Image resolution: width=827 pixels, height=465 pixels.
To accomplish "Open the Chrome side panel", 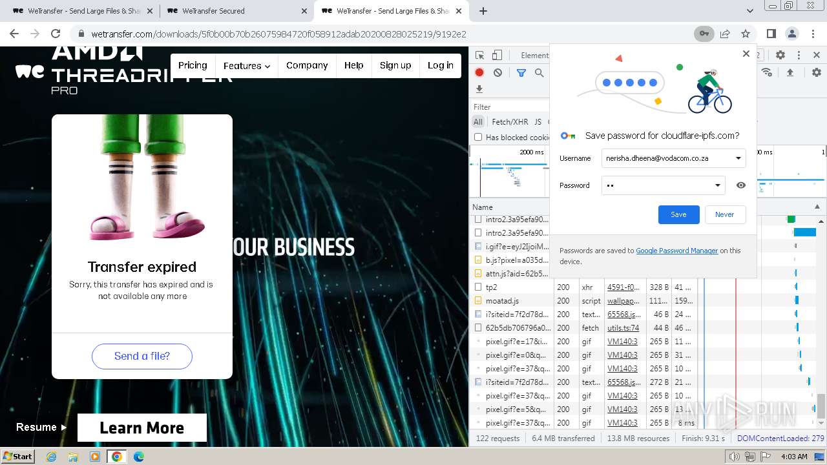I will [x=771, y=34].
